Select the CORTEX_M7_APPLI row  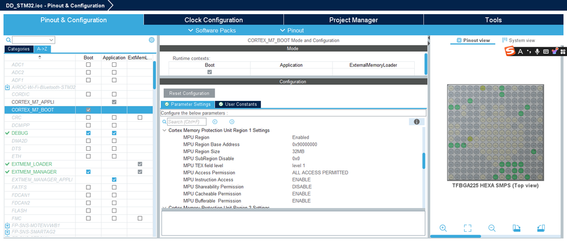tap(78, 102)
